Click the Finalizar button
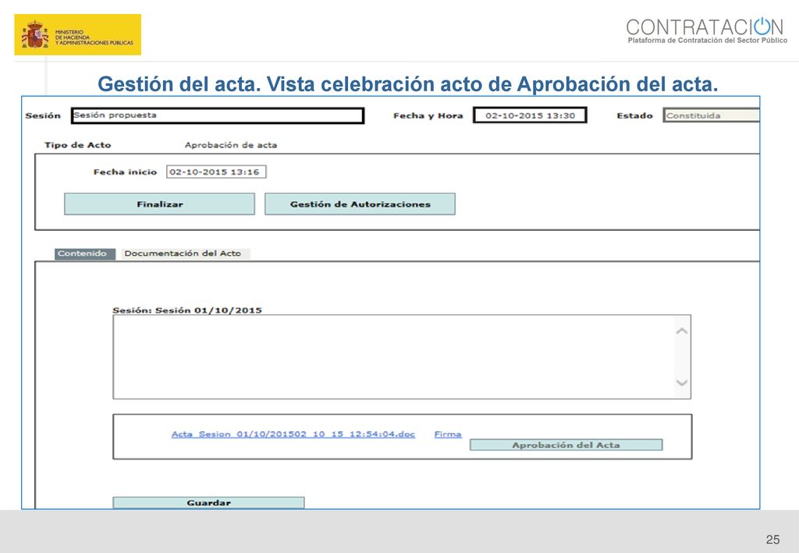 [159, 204]
